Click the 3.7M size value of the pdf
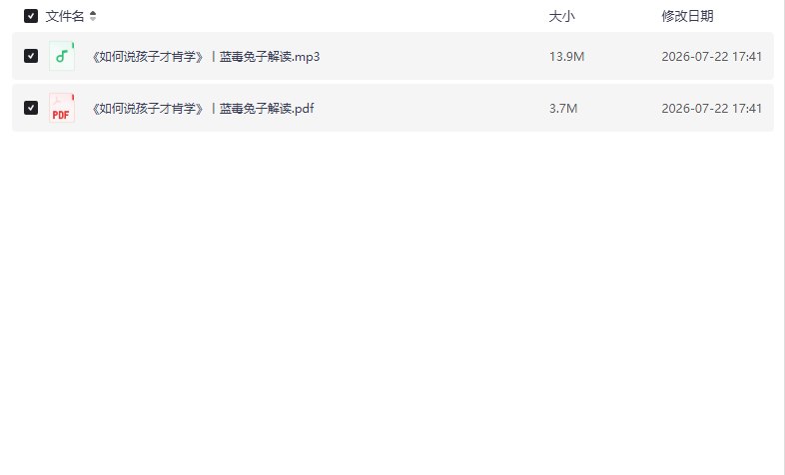Screen dimensions: 785x475 563,109
